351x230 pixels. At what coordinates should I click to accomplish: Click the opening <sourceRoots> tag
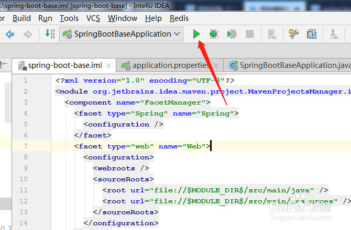coord(123,179)
